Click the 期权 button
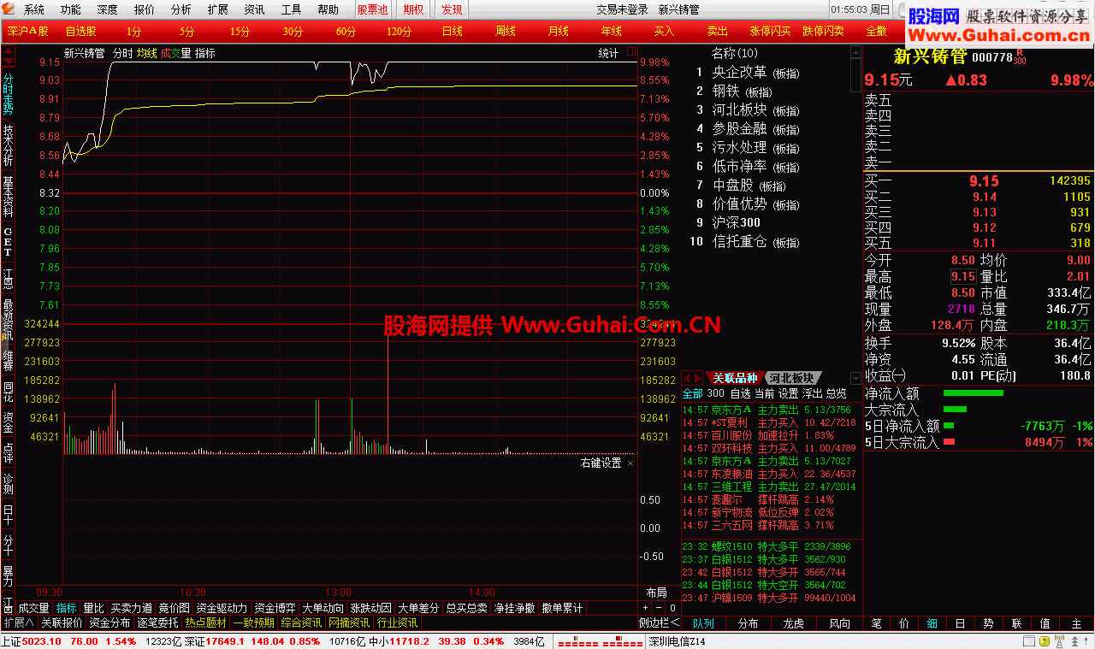This screenshot has width=1095, height=649. click(x=413, y=9)
